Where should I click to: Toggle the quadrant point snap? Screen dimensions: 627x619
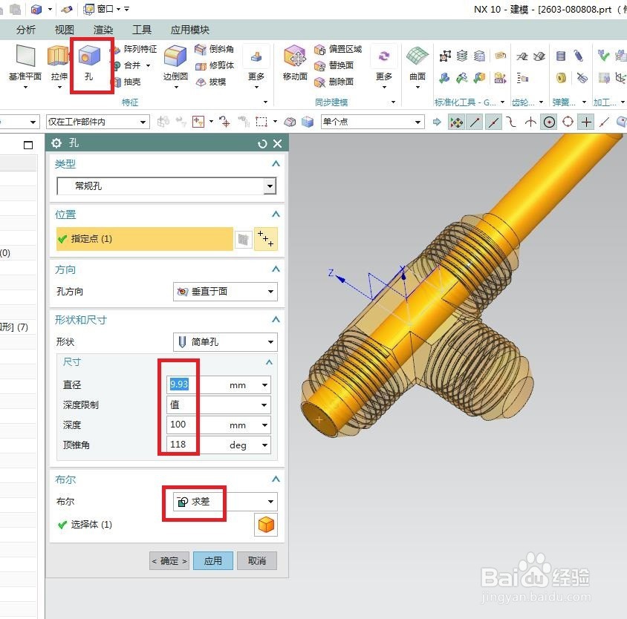pos(568,122)
